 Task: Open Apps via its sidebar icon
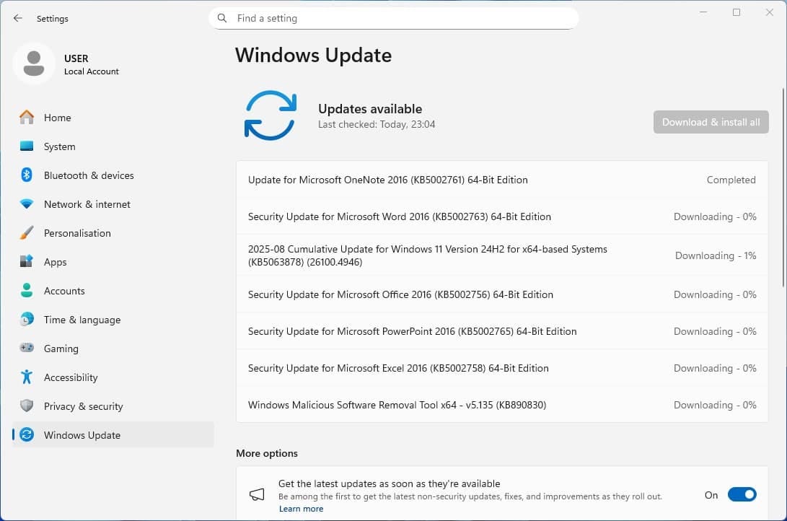(27, 262)
